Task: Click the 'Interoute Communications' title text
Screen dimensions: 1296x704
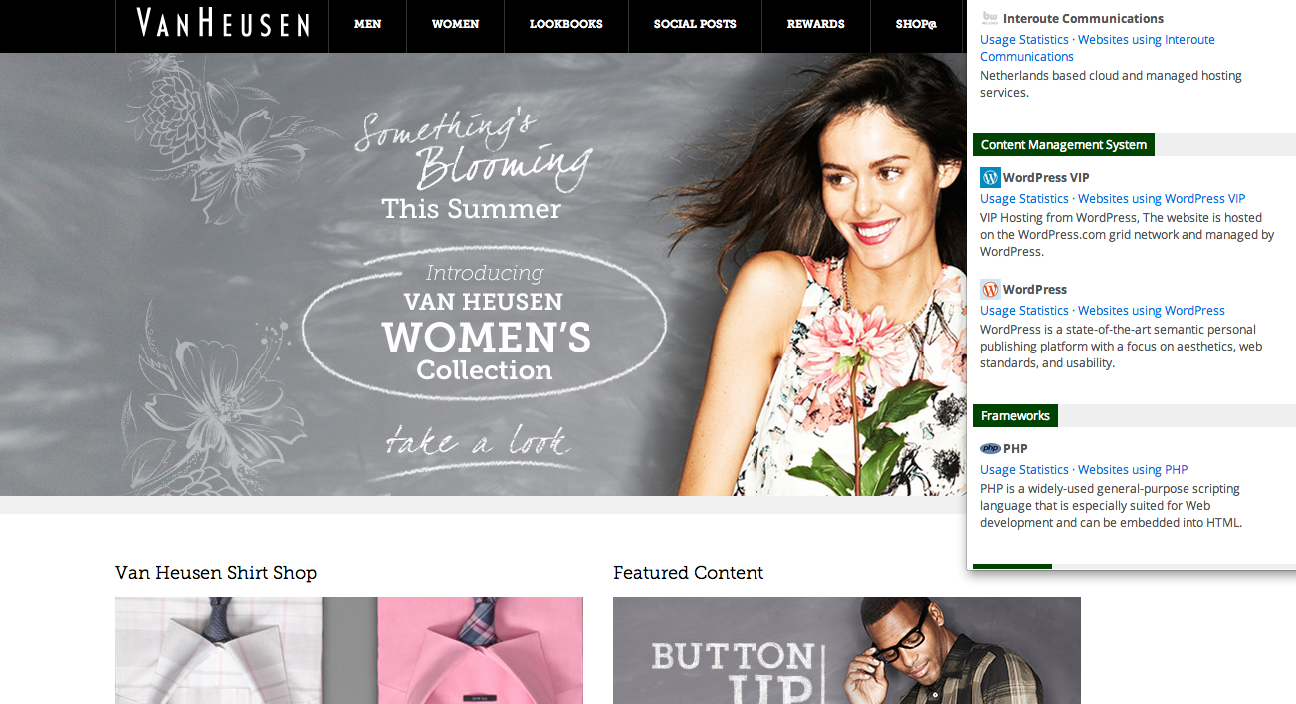Action: pos(1083,18)
